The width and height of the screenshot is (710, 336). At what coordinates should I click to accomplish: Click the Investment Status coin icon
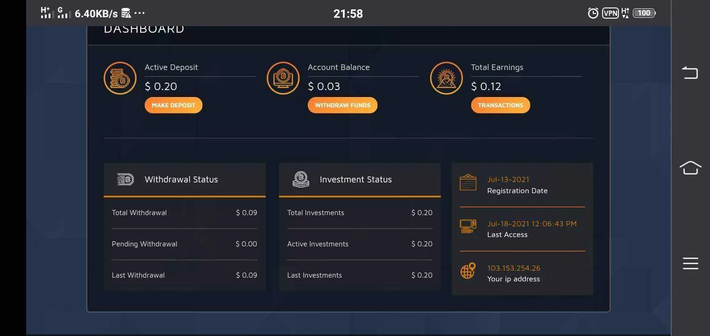coord(301,179)
